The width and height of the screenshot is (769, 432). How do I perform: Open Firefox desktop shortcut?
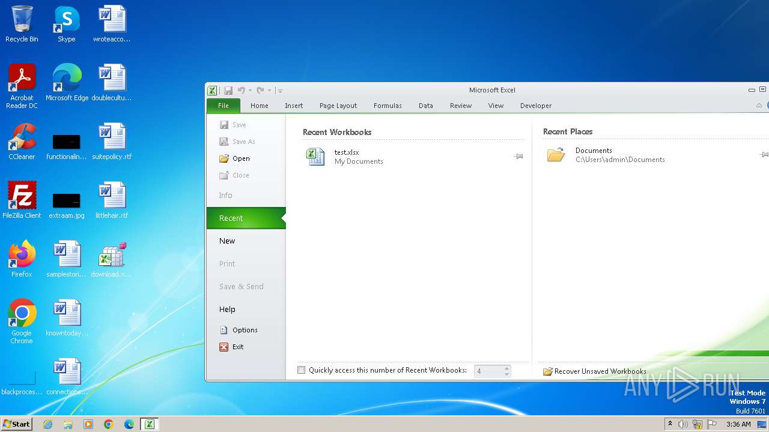(22, 259)
